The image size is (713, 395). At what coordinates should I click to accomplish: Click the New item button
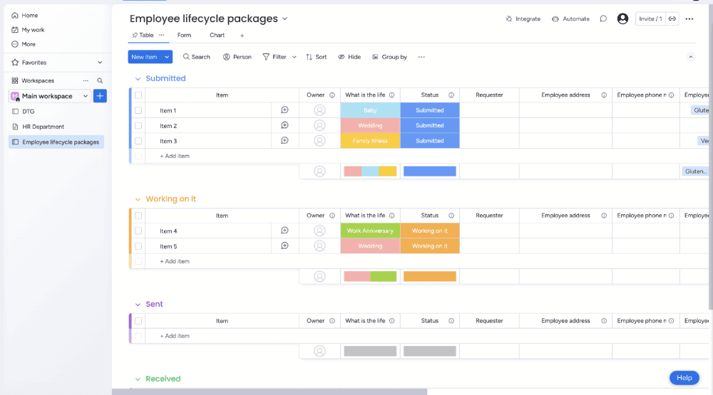[145, 57]
